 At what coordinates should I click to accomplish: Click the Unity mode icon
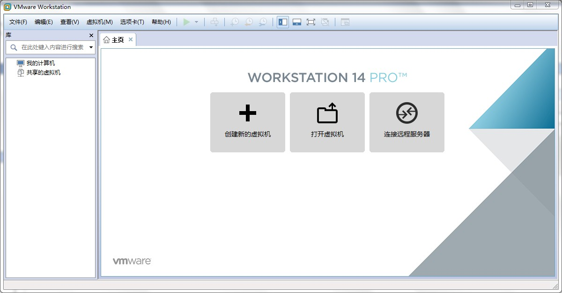pos(325,22)
